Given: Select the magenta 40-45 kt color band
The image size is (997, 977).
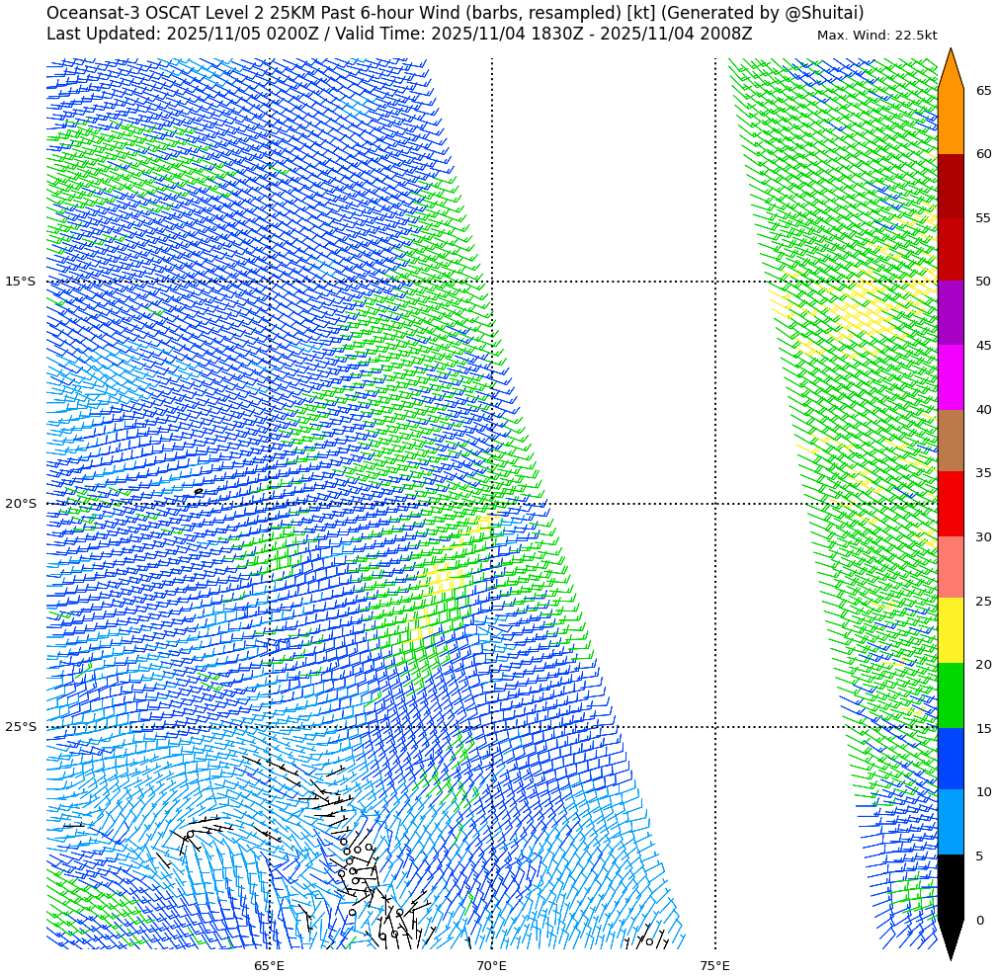Looking at the screenshot, I should pyautogui.click(x=950, y=377).
